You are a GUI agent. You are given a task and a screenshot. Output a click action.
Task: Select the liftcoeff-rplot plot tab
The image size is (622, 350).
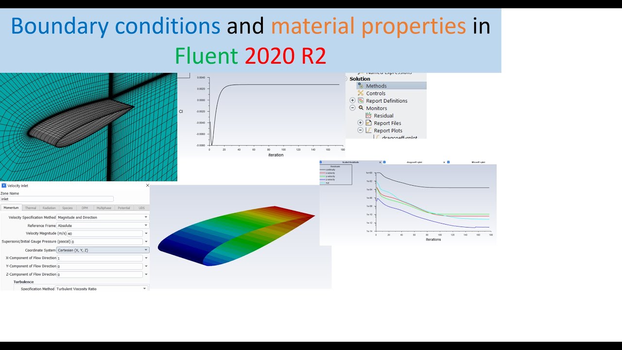(x=471, y=162)
